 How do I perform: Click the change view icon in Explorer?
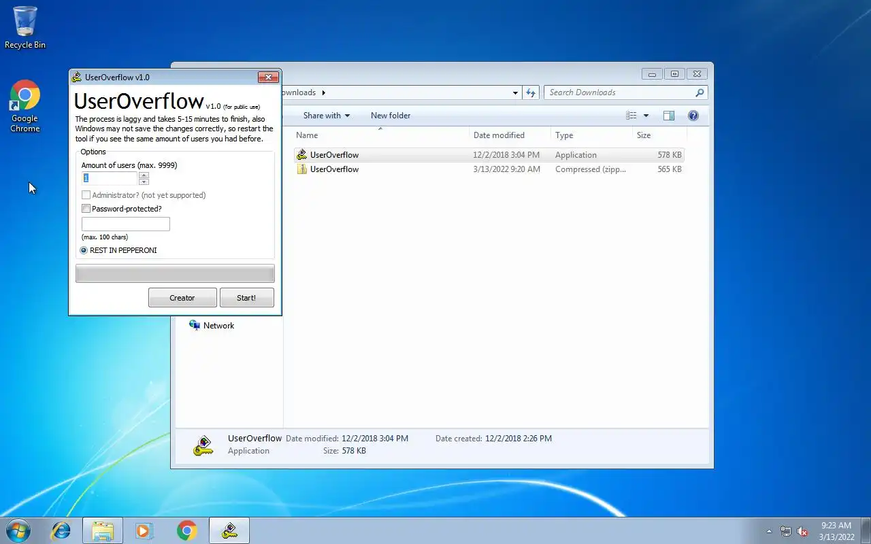tap(631, 116)
